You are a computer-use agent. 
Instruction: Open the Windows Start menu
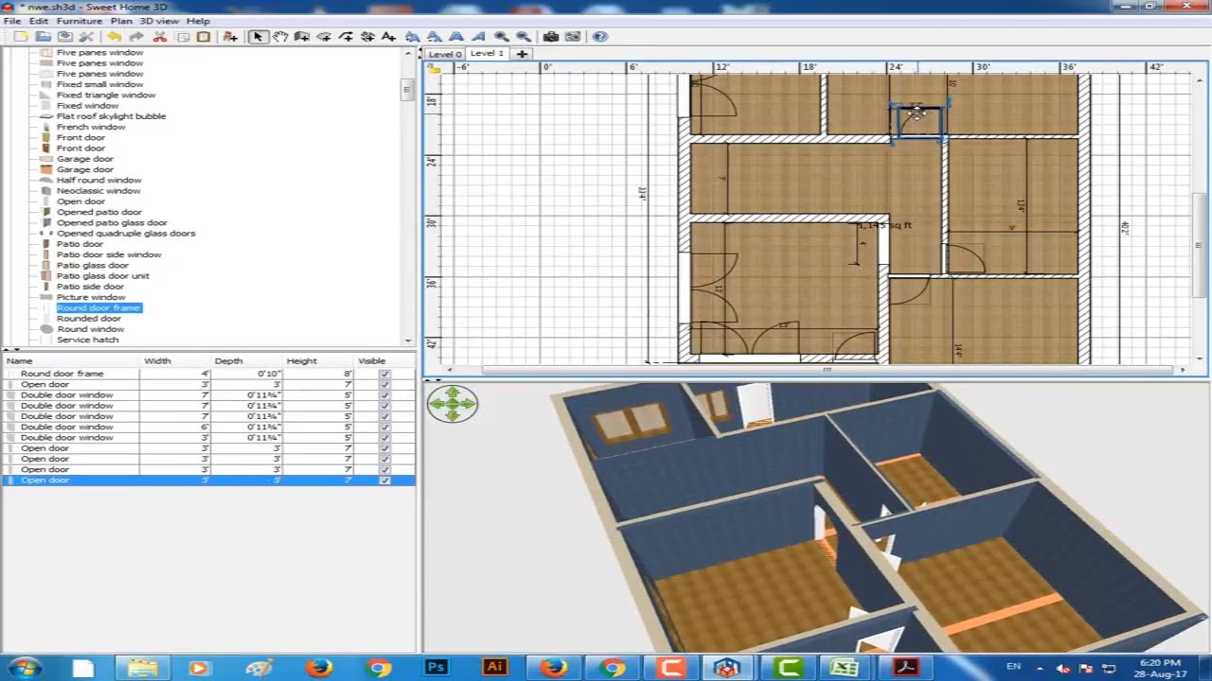click(x=25, y=667)
